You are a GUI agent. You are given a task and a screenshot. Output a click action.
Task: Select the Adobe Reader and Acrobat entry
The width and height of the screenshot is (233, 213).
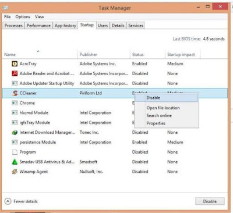coord(47,73)
